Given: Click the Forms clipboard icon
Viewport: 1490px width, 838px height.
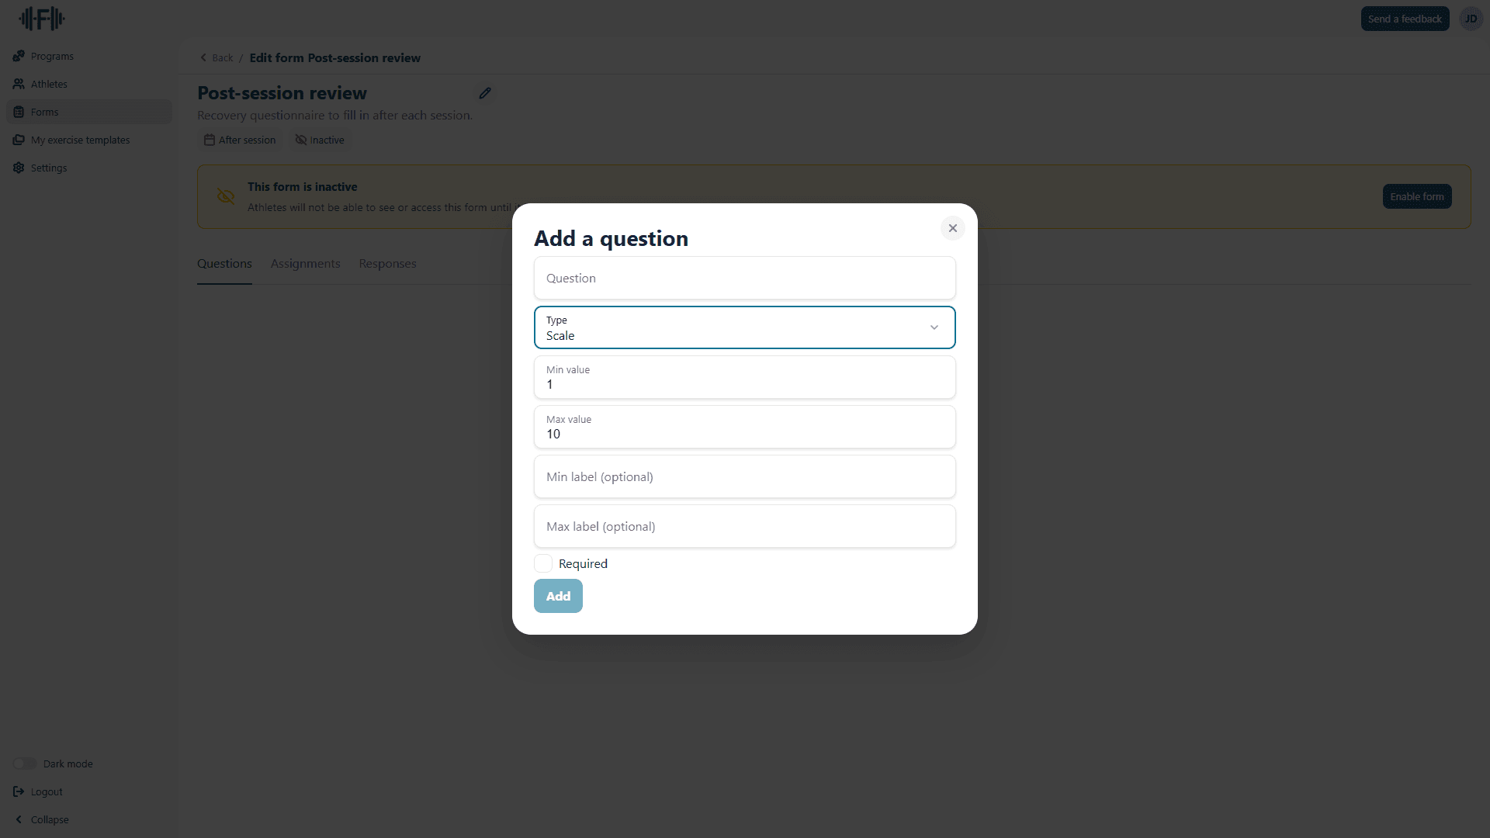Looking at the screenshot, I should click(19, 112).
